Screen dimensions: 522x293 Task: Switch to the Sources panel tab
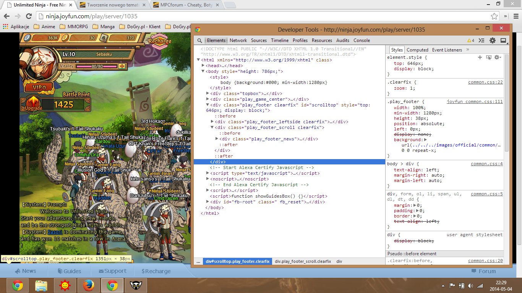[259, 40]
